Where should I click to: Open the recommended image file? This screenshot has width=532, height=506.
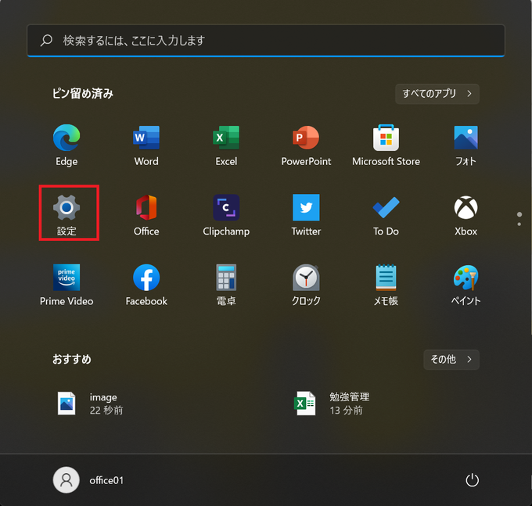point(90,404)
